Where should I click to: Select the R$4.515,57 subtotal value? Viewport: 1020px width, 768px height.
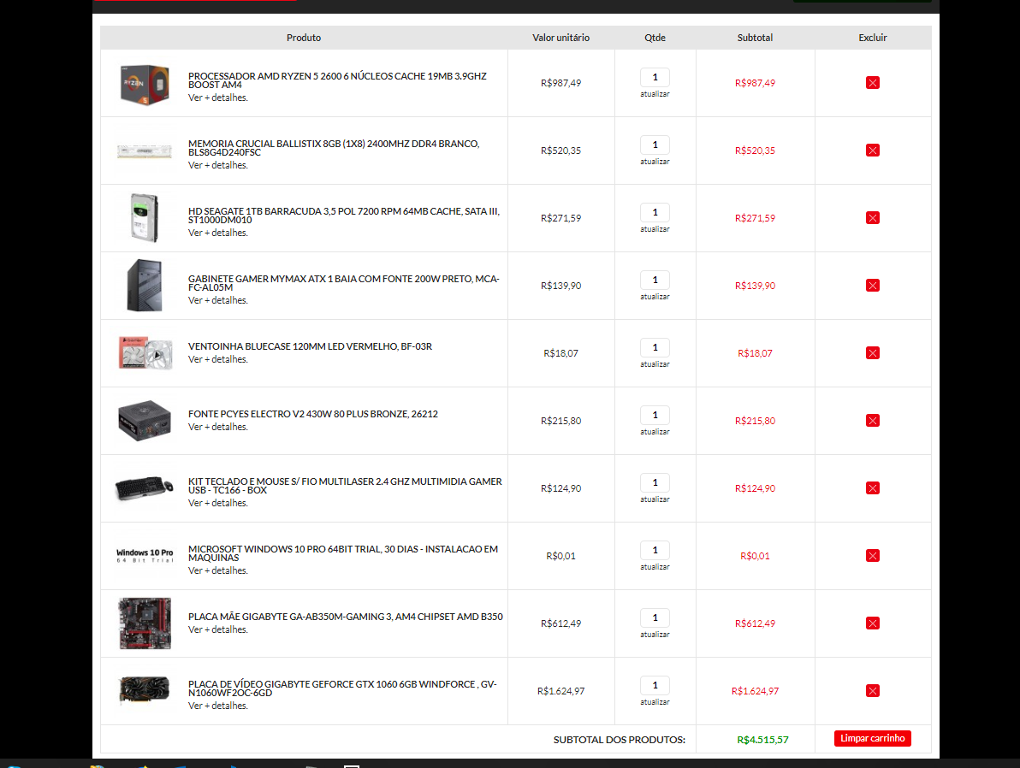762,740
